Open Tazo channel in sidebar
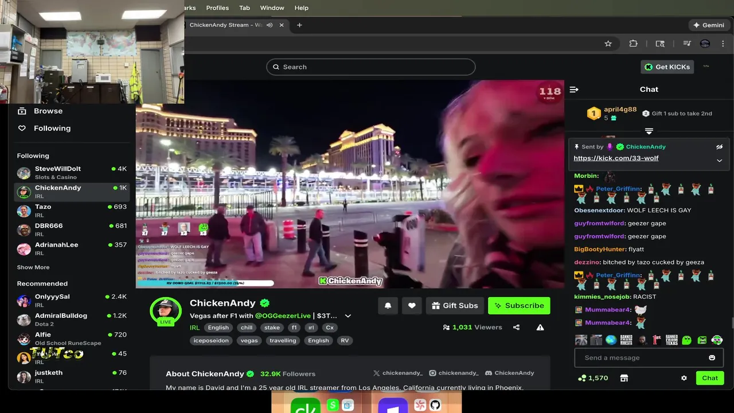 pyautogui.click(x=72, y=211)
